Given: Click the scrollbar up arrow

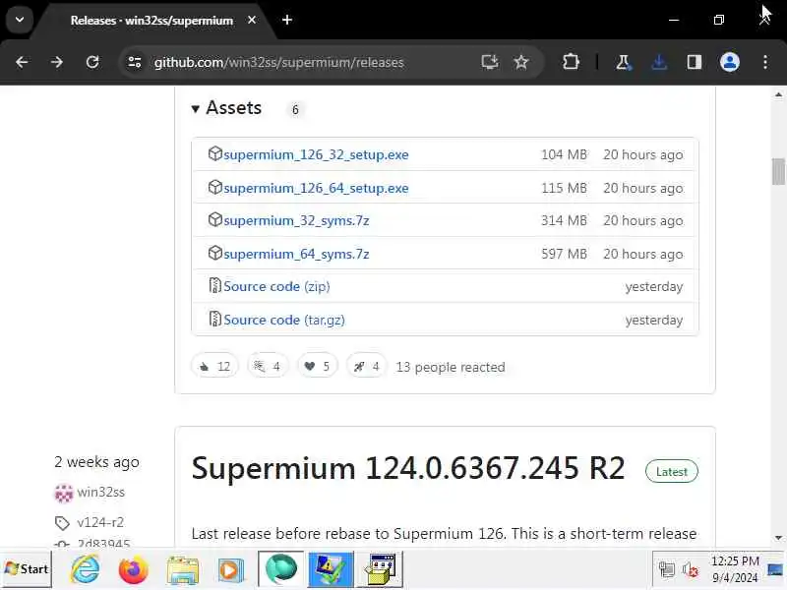Looking at the screenshot, I should click(778, 94).
